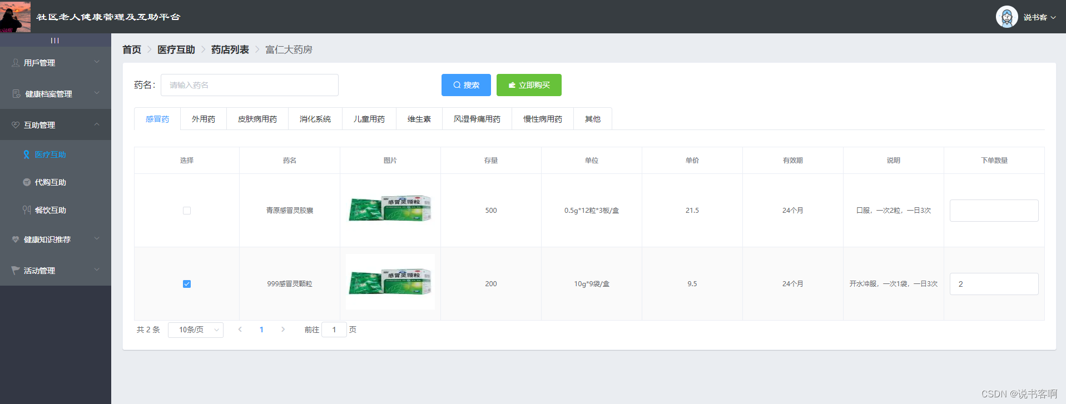Image resolution: width=1066 pixels, height=404 pixels.
Task: Click order quantity field for 青原感冒灵胶囊
Action: 994,211
